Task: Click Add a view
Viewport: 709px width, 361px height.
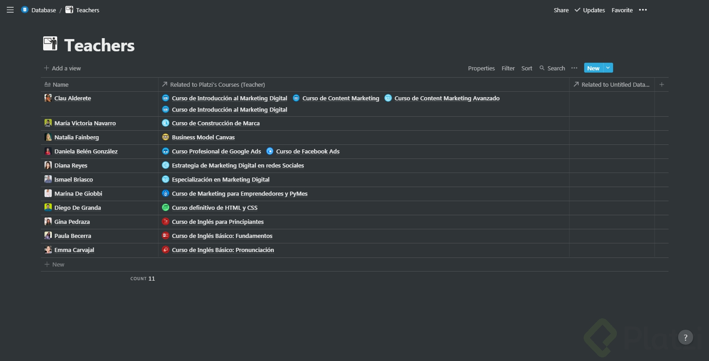Action: (x=63, y=68)
